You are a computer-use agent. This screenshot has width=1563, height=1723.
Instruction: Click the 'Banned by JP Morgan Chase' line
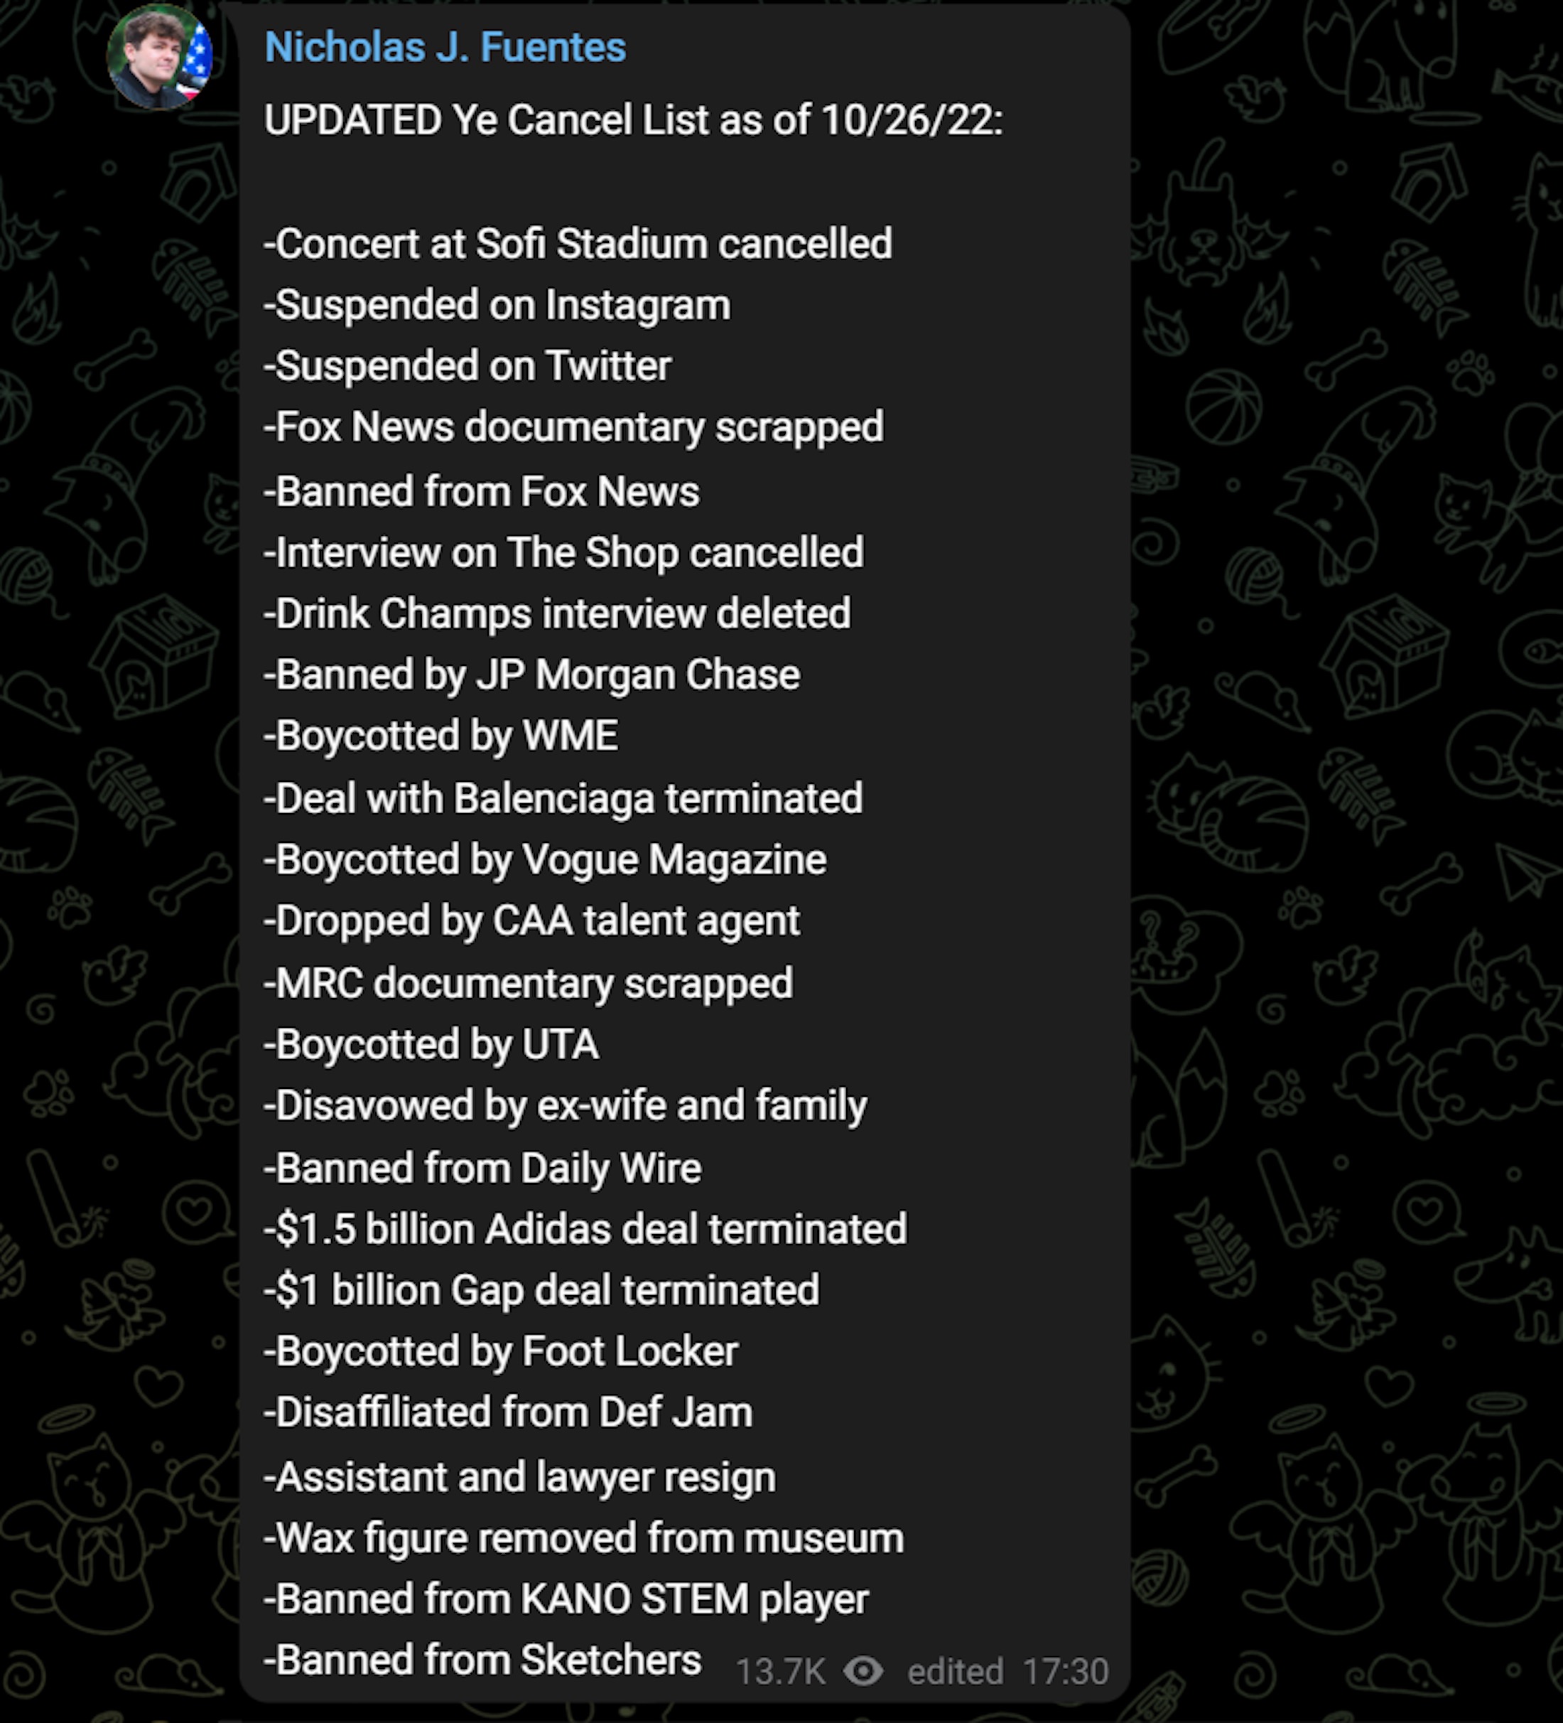click(531, 675)
